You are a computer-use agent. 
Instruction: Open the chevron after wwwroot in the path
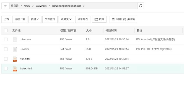click(49, 6)
